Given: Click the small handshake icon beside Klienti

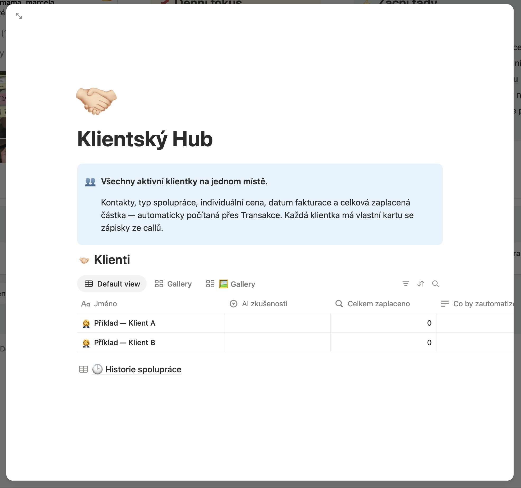Looking at the screenshot, I should click(84, 260).
